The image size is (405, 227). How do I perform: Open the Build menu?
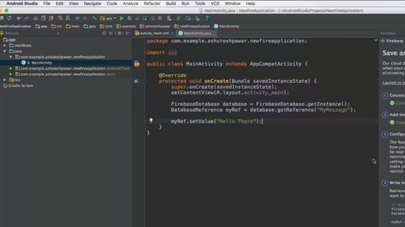[x=171, y=3]
